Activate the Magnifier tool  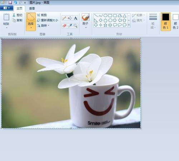76,26
